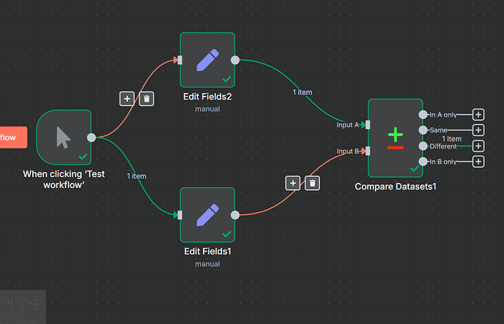Click the 1 item label at Different output
504x324 pixels.
pyautogui.click(x=451, y=139)
